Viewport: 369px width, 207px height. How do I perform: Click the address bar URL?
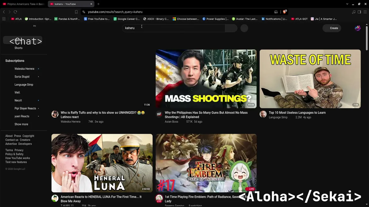[115, 12]
